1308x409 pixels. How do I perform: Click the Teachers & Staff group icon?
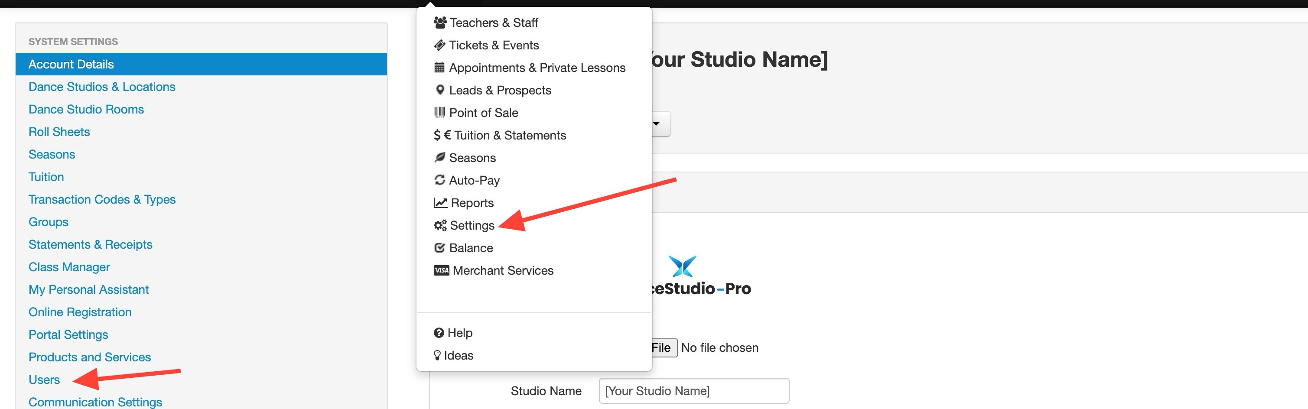point(440,23)
